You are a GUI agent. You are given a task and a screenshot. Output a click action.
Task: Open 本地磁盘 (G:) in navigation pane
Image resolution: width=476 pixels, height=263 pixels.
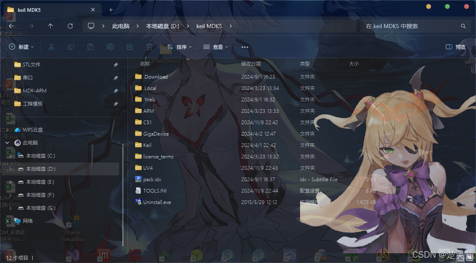41,208
